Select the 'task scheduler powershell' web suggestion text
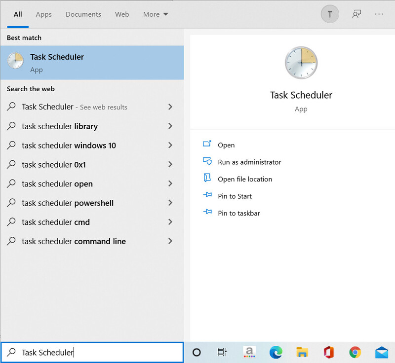The width and height of the screenshot is (395, 363). [68, 203]
